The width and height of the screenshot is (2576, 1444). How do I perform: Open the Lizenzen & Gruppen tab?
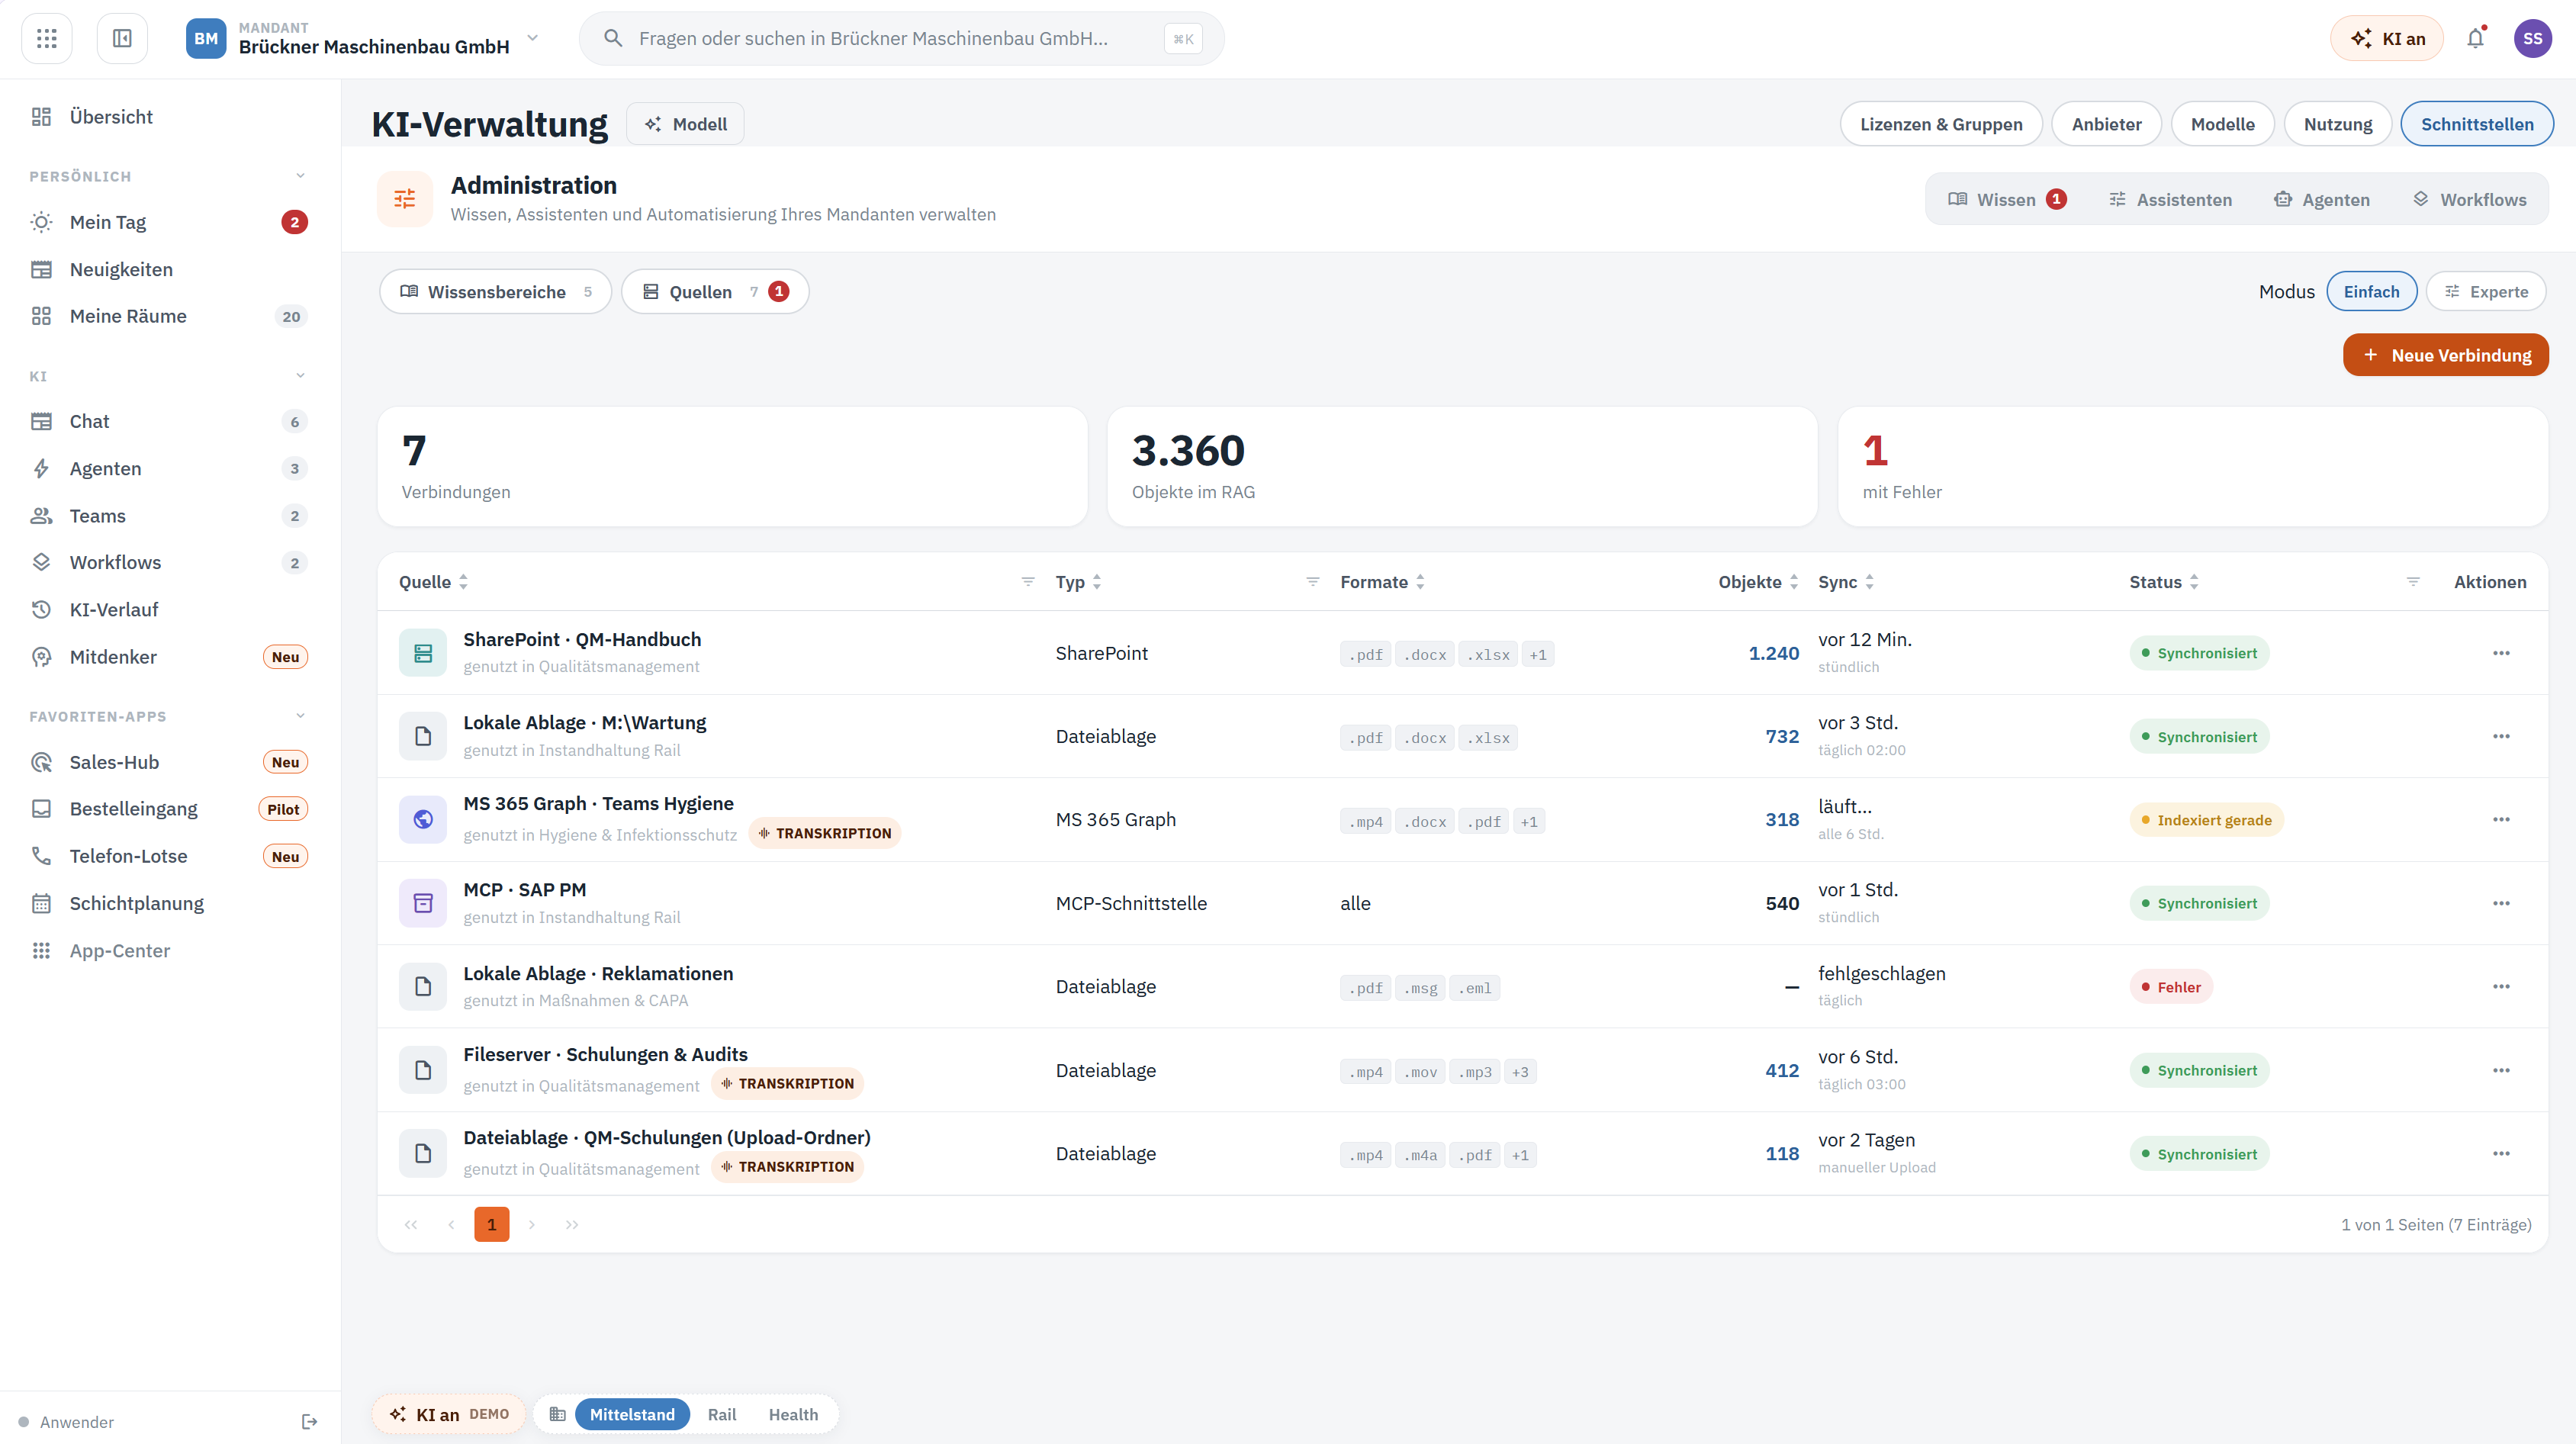(1941, 123)
